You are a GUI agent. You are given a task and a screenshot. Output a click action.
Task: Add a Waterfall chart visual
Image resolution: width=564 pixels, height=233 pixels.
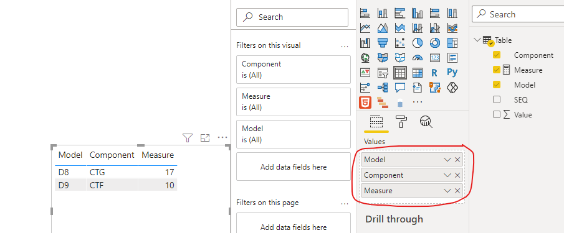click(365, 43)
